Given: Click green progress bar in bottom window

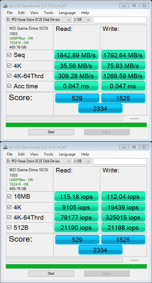Looking at the screenshot, I should click(x=76, y=266).
